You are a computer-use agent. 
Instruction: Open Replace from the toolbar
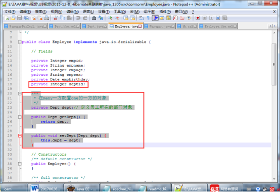(x=101, y=18)
